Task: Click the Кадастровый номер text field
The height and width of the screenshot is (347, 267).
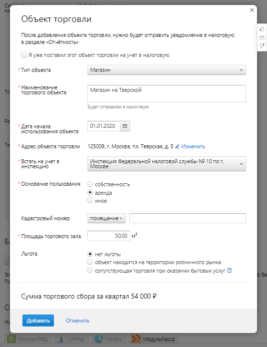Action: 188,218
